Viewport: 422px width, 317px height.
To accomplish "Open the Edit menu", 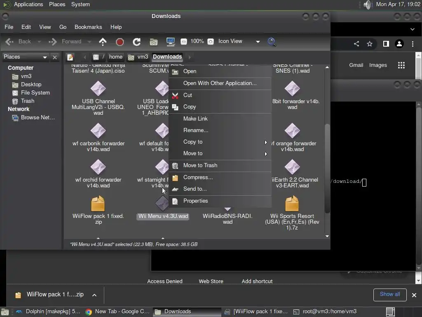I will pos(26,27).
